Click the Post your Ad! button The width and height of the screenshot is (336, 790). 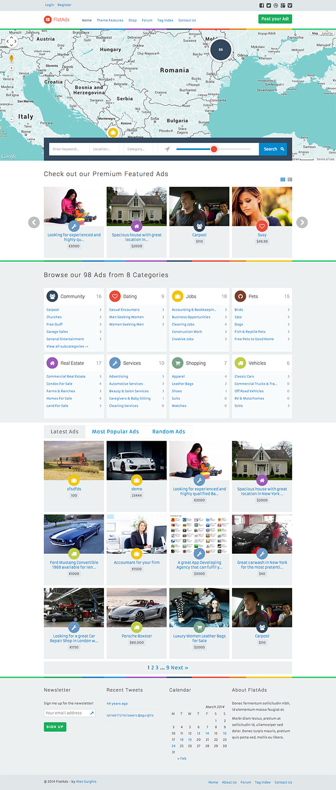(275, 19)
